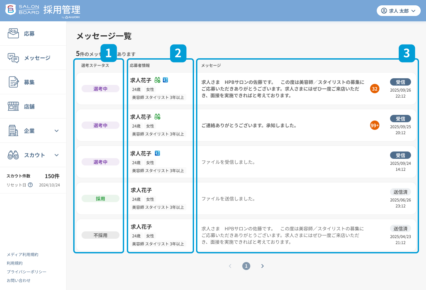Click the スカウト binoculars icon in sidebar
The image size is (426, 290).
pos(14,155)
